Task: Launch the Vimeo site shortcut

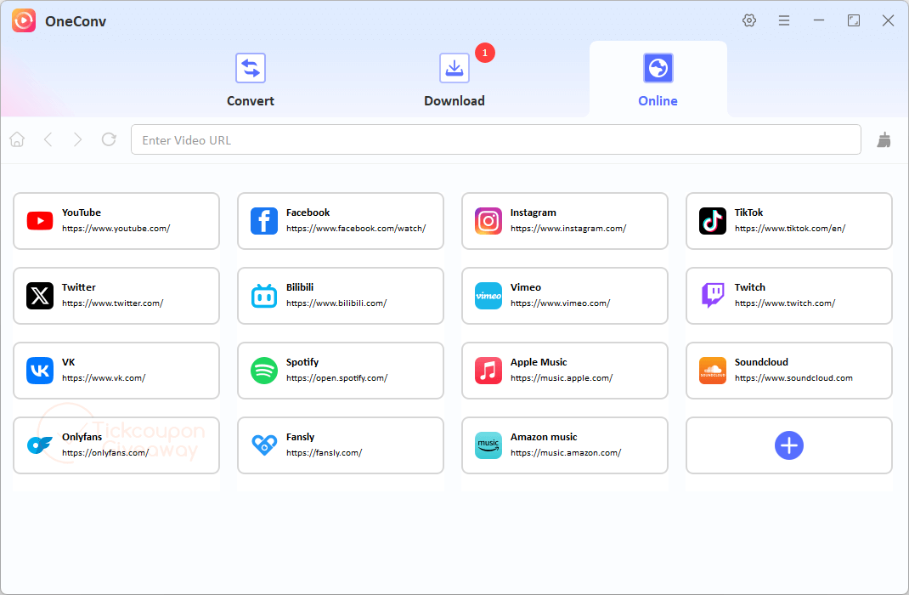Action: coord(564,296)
